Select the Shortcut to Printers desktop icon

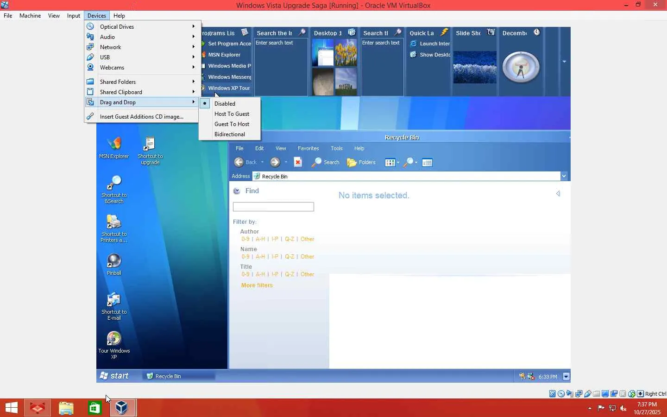click(114, 228)
